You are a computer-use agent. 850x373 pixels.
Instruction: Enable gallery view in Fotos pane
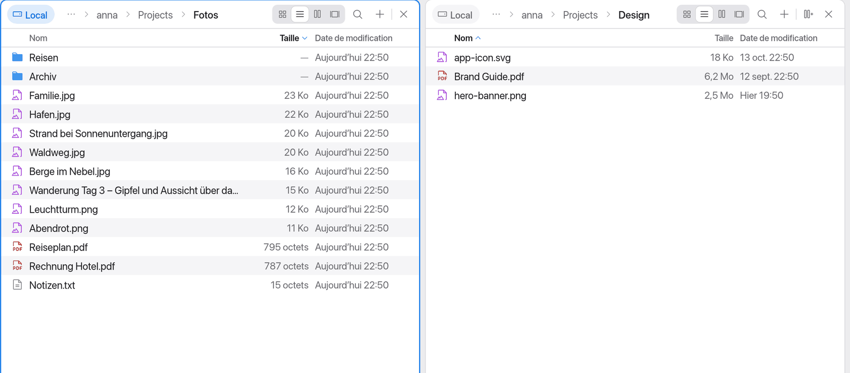pos(335,14)
